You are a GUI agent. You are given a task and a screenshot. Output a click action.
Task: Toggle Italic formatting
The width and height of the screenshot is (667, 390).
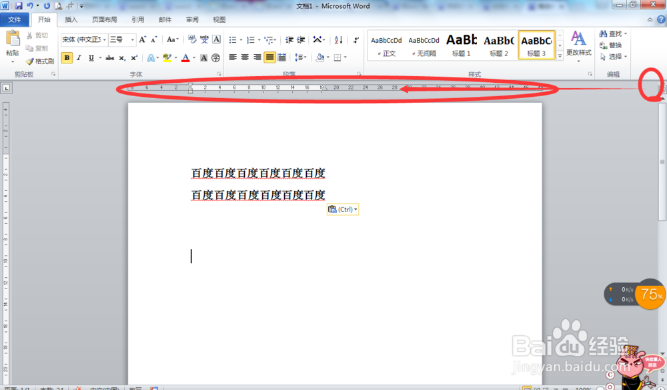[x=79, y=58]
